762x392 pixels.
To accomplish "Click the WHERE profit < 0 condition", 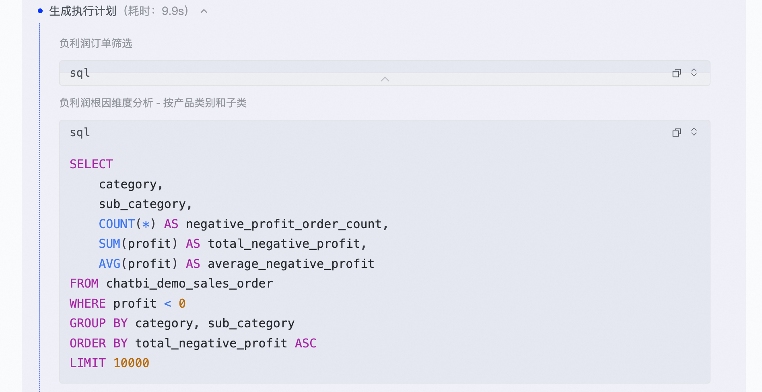I will click(127, 304).
